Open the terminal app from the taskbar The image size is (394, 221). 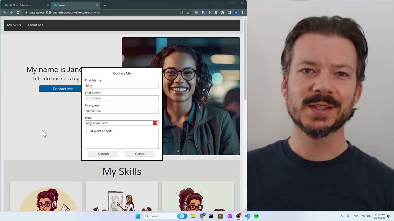click(x=211, y=216)
